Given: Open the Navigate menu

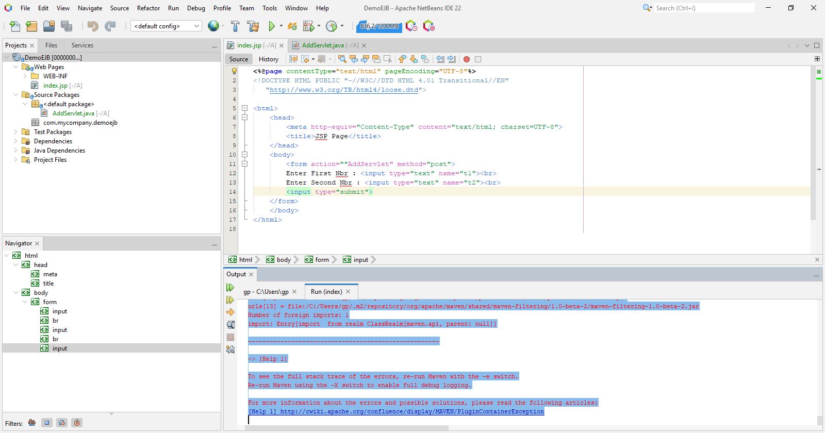Looking at the screenshot, I should pos(90,8).
